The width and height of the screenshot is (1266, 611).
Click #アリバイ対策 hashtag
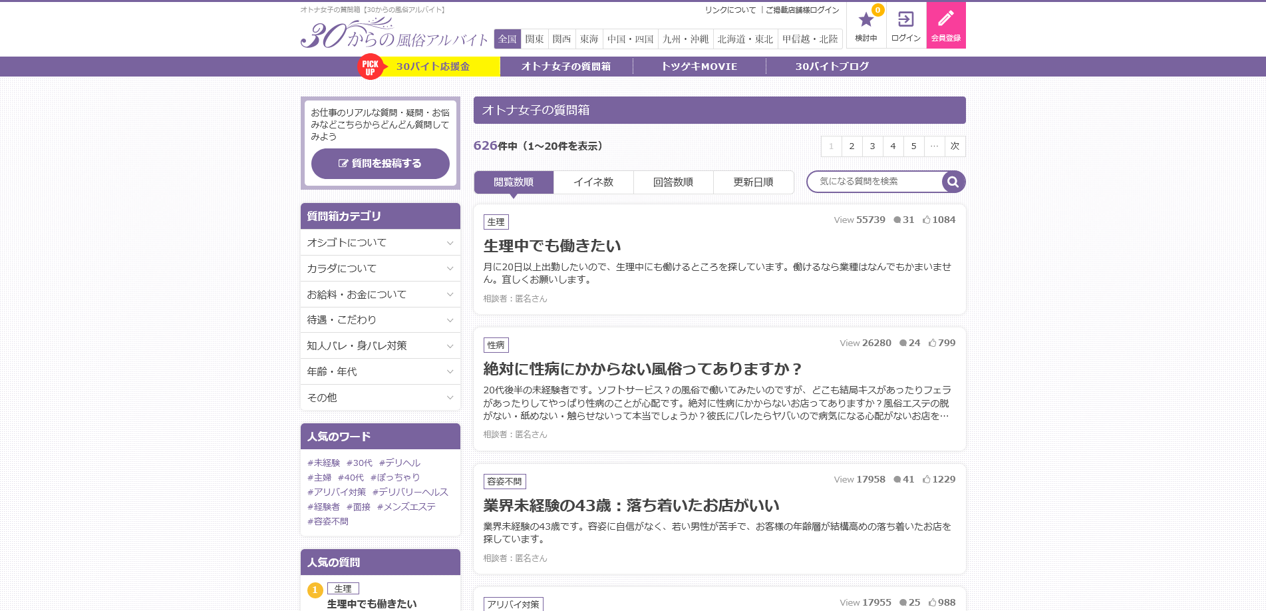[x=337, y=493]
